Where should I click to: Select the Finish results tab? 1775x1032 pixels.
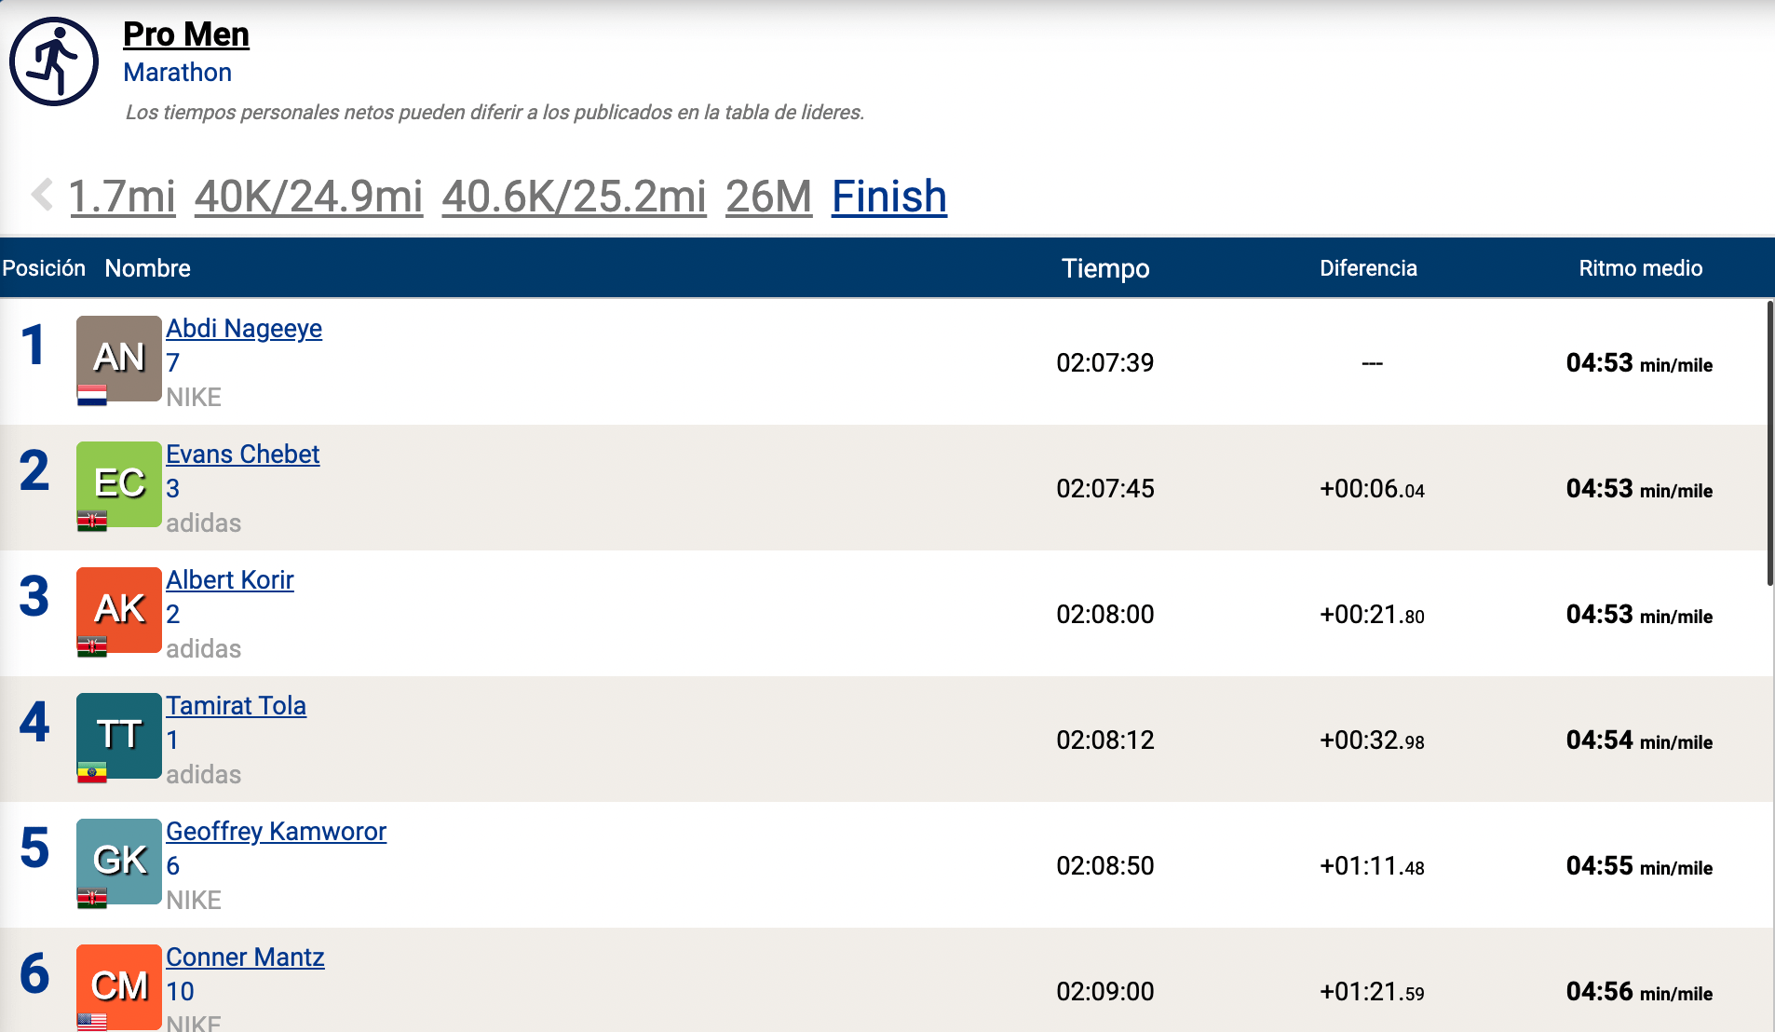click(888, 197)
